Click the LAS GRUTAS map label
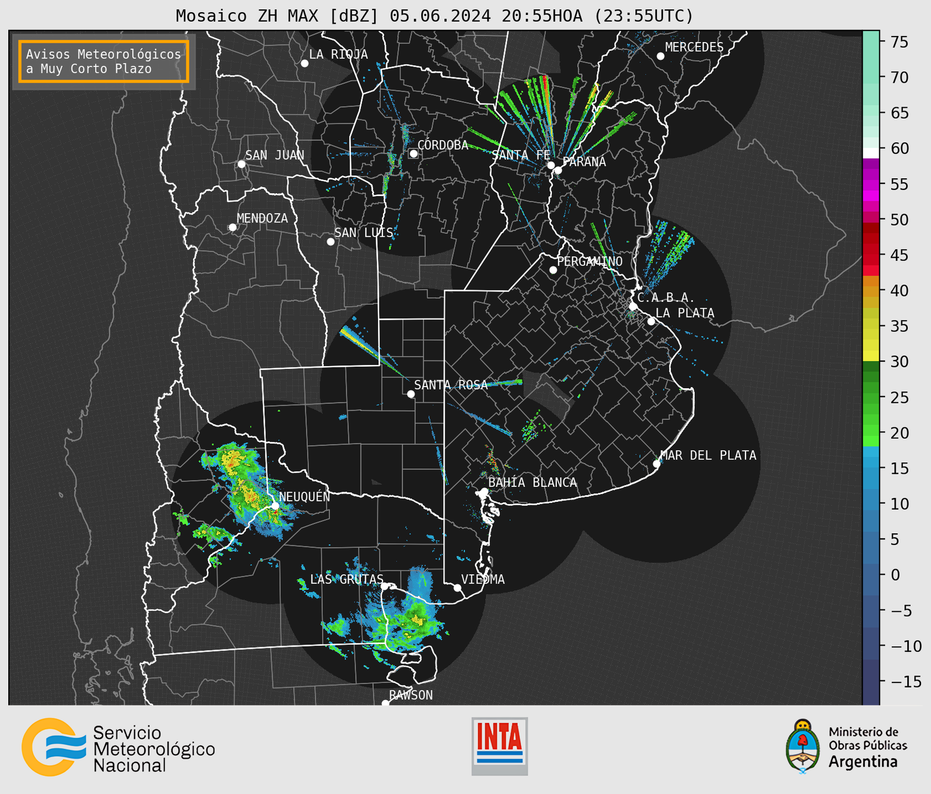The height and width of the screenshot is (794, 931). (347, 579)
